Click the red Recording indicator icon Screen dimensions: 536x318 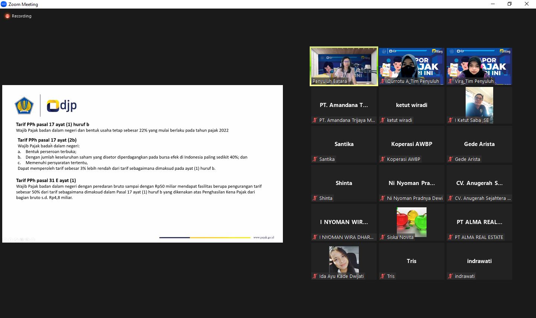tap(7, 16)
